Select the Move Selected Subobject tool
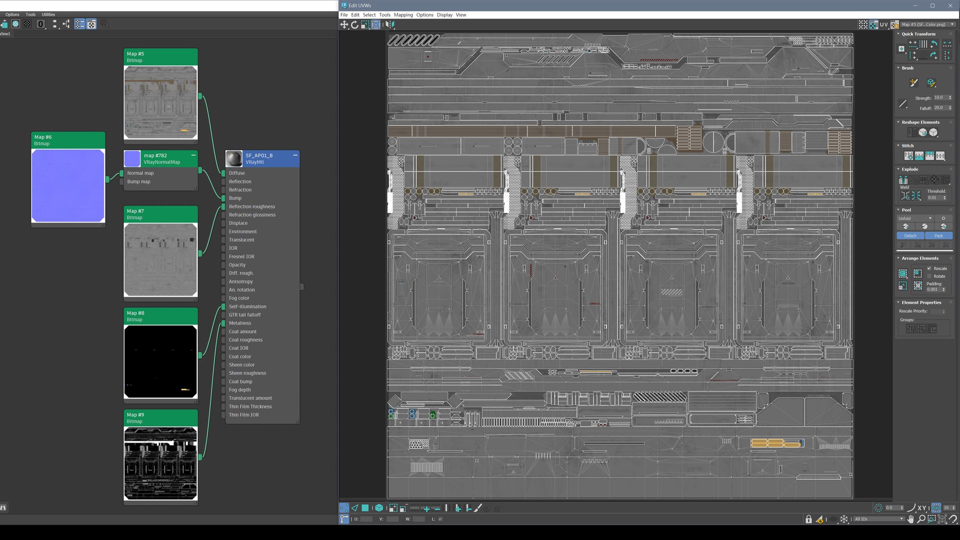Viewport: 960px width, 540px height. (344, 24)
